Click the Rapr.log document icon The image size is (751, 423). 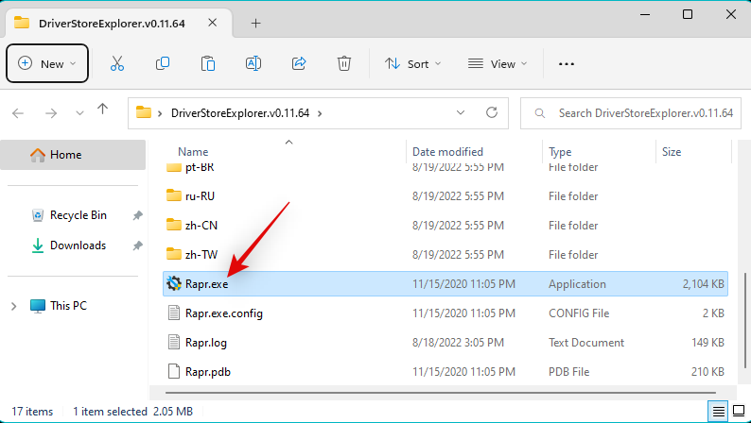pos(174,342)
